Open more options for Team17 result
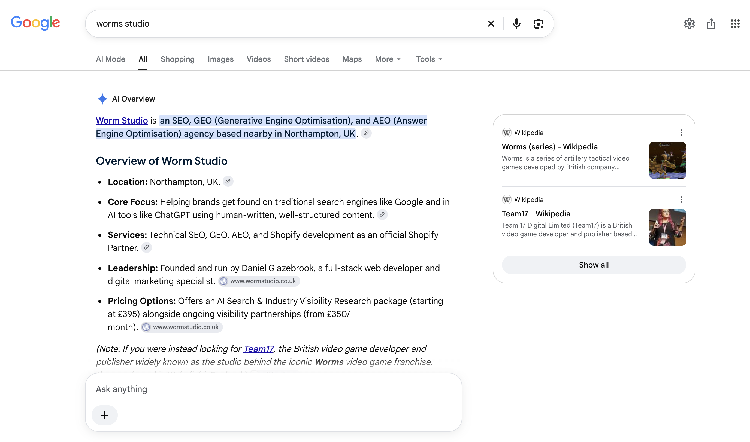The height and width of the screenshot is (442, 750). pyautogui.click(x=681, y=199)
